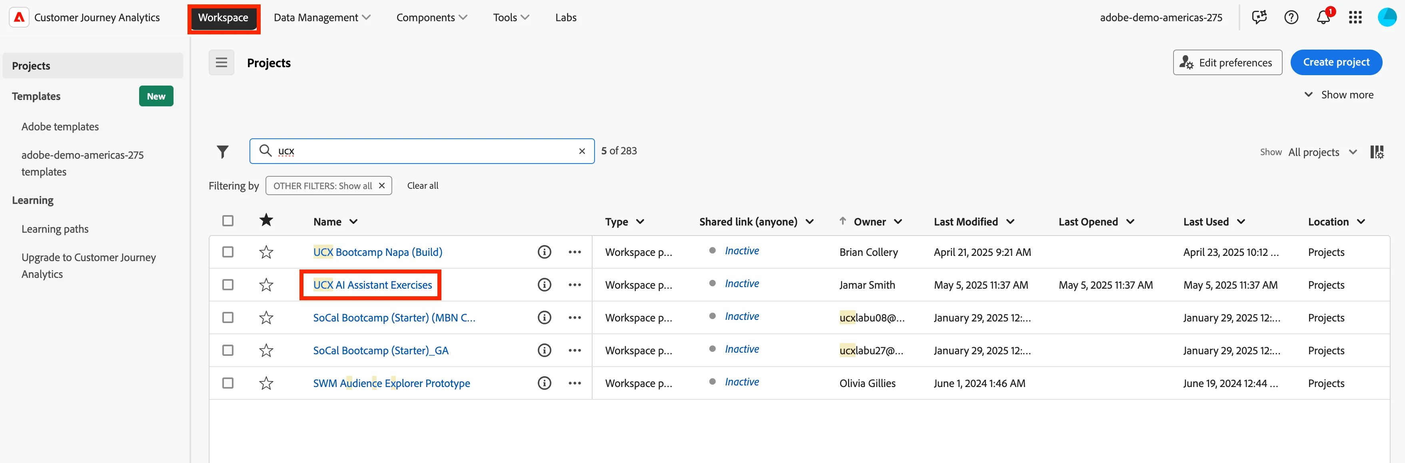Open the notifications bell

click(x=1323, y=18)
